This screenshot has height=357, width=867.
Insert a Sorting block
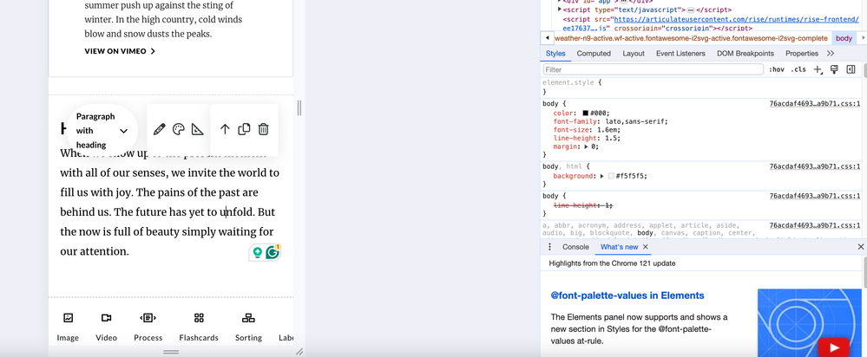tap(248, 326)
